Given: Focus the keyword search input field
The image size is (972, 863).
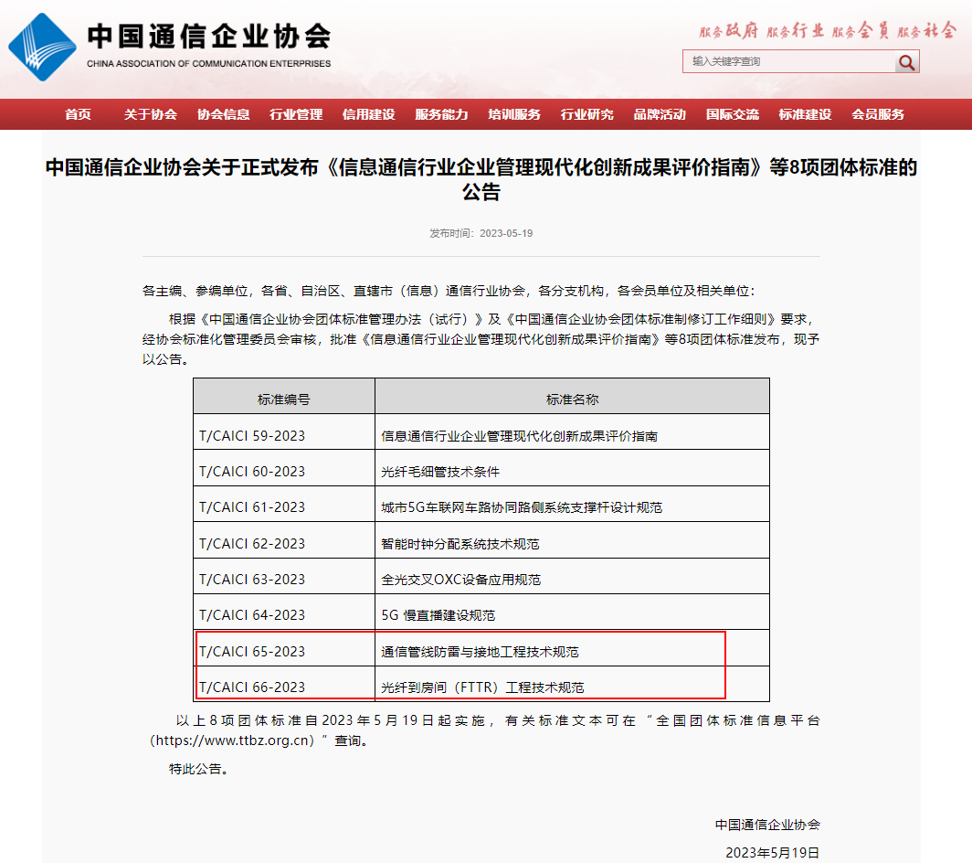Looking at the screenshot, I should pyautogui.click(x=789, y=61).
